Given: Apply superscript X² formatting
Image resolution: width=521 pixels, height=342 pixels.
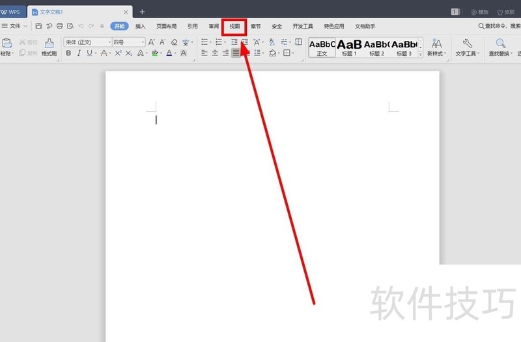Looking at the screenshot, I should pyautogui.click(x=119, y=53).
